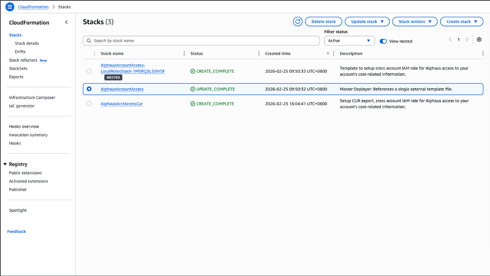
Task: Open the Feedback link
Action: pos(17,232)
